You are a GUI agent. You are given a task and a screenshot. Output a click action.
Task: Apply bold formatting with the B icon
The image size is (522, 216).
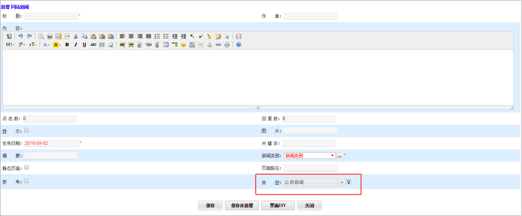(x=67, y=44)
